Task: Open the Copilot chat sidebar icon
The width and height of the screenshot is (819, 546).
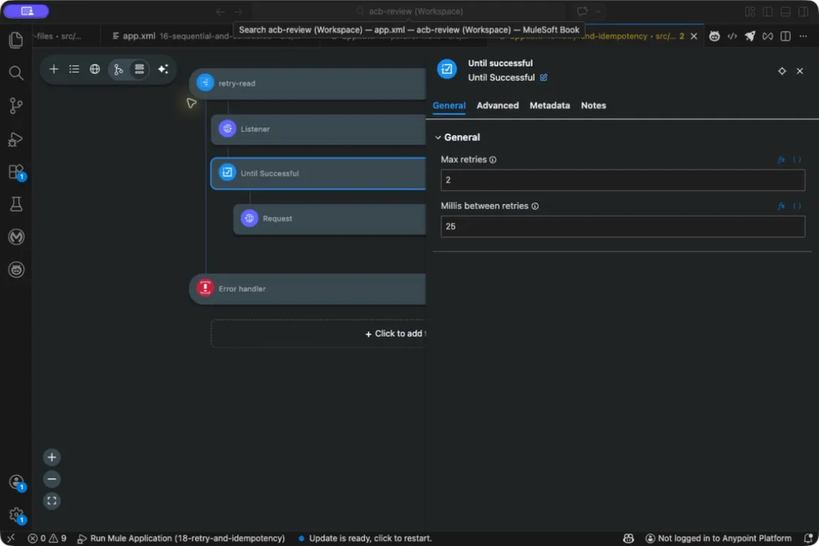Action: coord(16,269)
